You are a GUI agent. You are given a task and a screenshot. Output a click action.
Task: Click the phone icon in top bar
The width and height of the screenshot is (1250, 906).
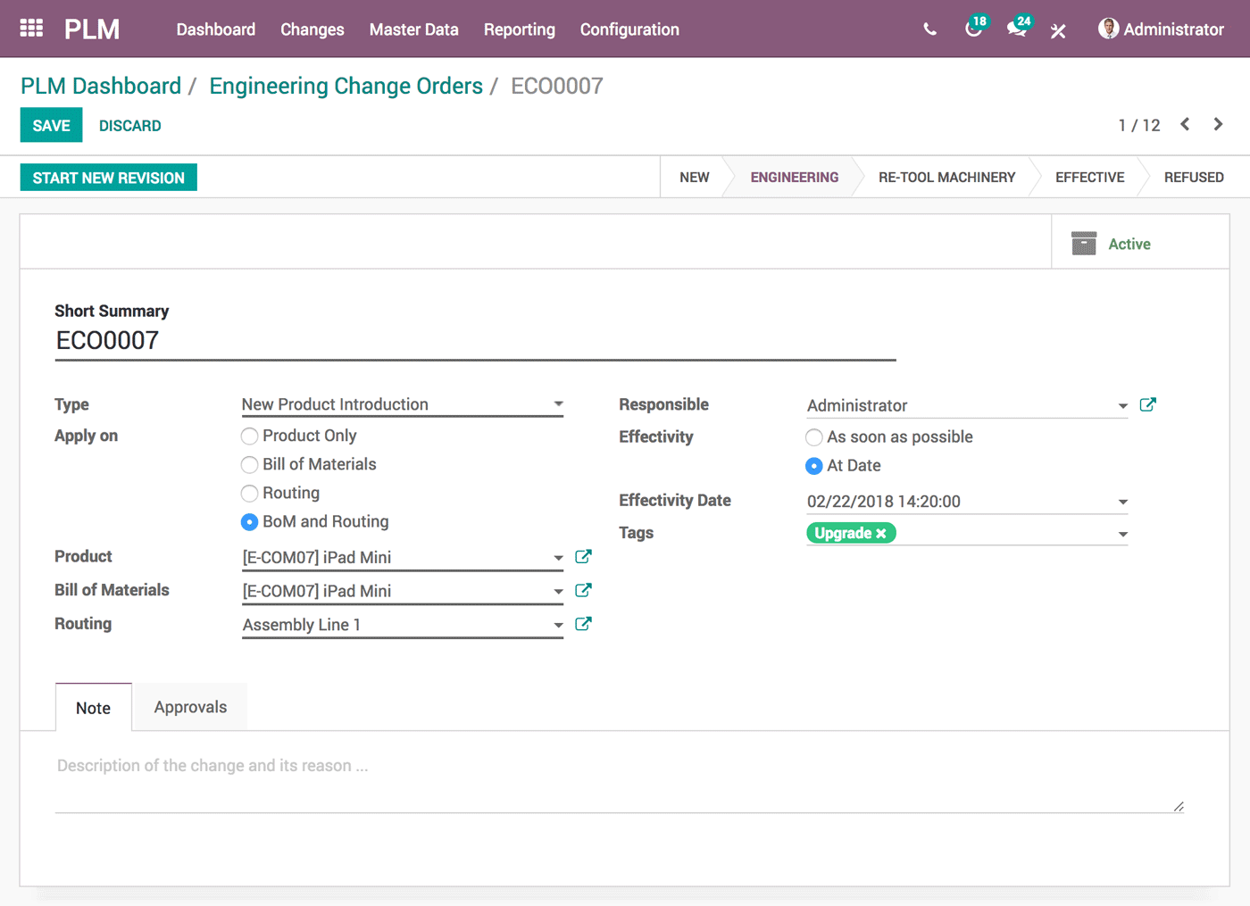929,29
